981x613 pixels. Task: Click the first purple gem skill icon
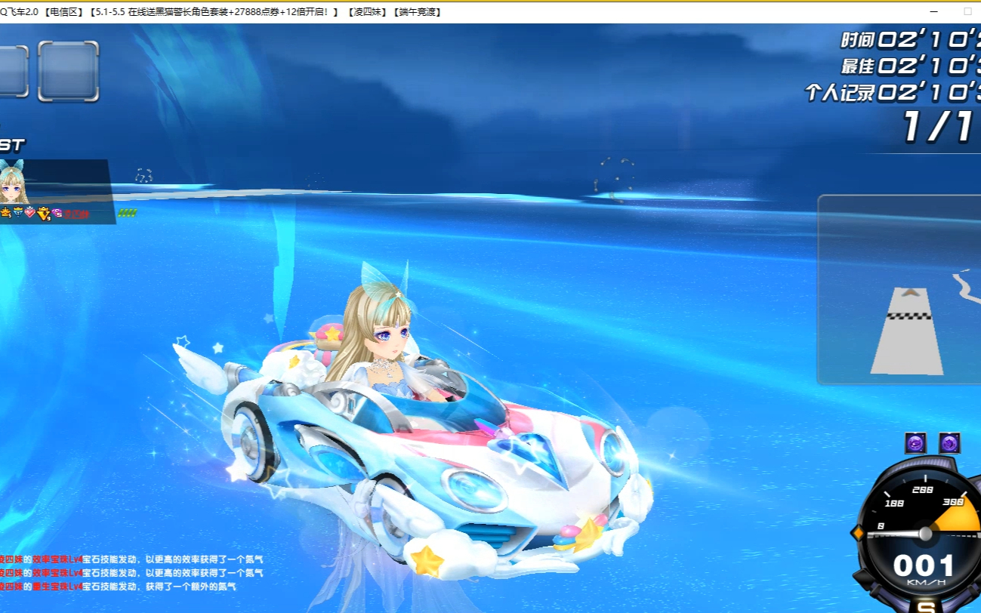[915, 443]
